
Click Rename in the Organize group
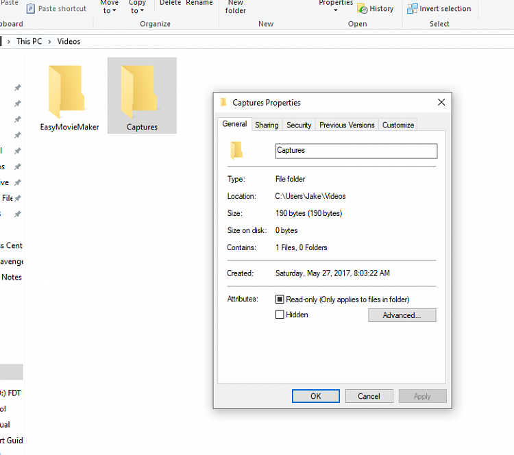click(199, 3)
